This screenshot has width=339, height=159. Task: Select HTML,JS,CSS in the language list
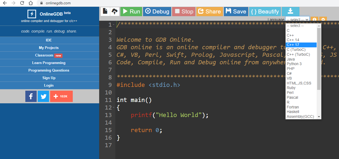click(x=301, y=83)
